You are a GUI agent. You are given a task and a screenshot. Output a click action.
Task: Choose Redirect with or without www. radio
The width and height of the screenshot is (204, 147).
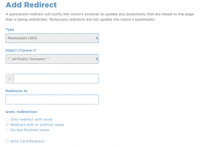click(x=7, y=125)
